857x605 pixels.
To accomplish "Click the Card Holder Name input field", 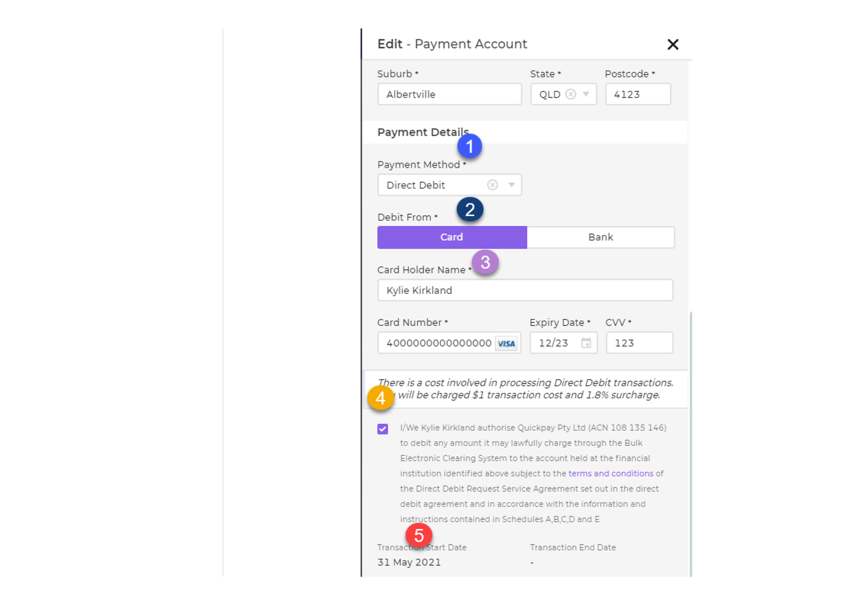I will (524, 290).
